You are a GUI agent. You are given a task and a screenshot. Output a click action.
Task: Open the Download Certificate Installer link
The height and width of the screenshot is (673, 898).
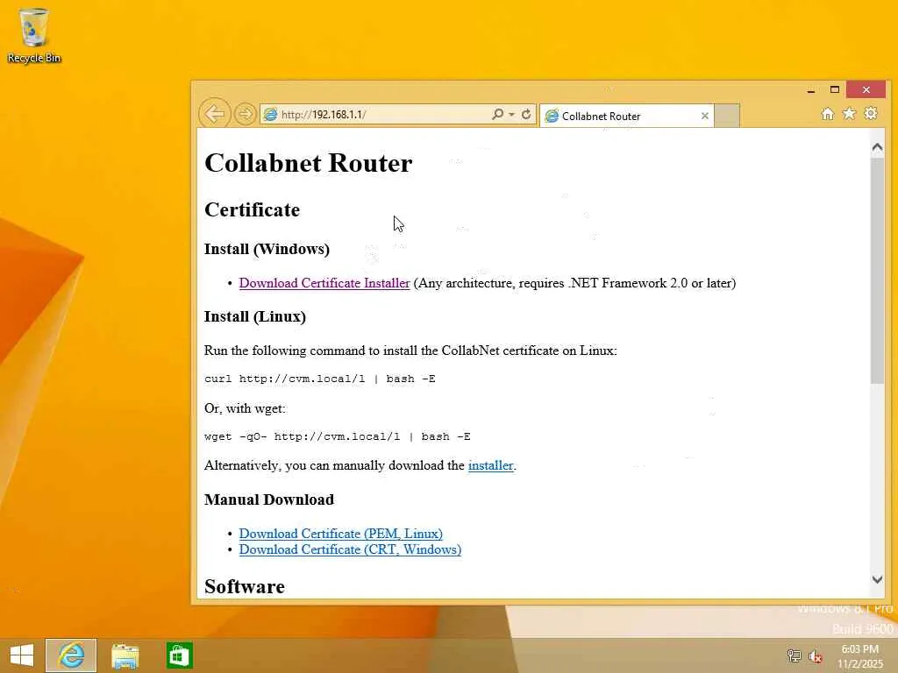click(x=324, y=283)
